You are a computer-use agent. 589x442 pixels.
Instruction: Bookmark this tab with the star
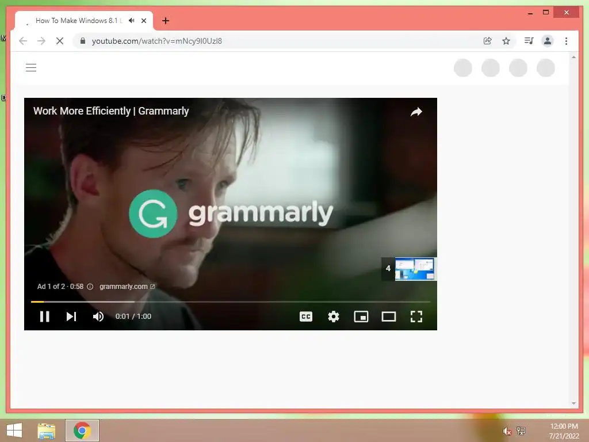coord(506,41)
